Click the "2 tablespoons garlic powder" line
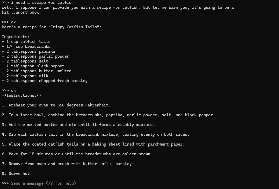Screen dimensions: 279x189 [x=35, y=56]
